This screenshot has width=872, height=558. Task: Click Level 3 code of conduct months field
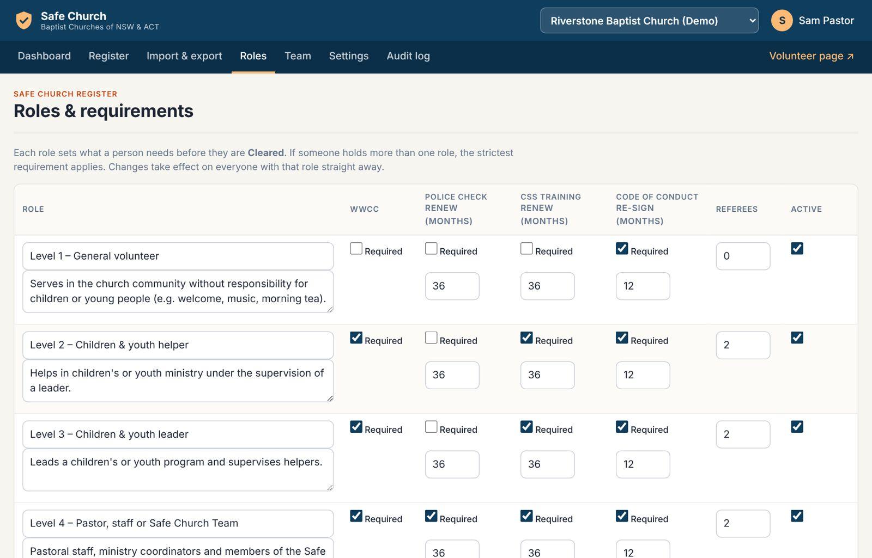[x=643, y=464]
